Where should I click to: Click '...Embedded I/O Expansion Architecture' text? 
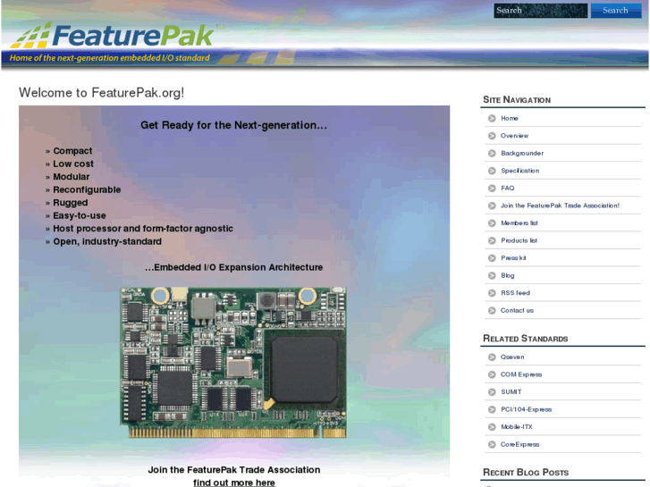pyautogui.click(x=233, y=267)
